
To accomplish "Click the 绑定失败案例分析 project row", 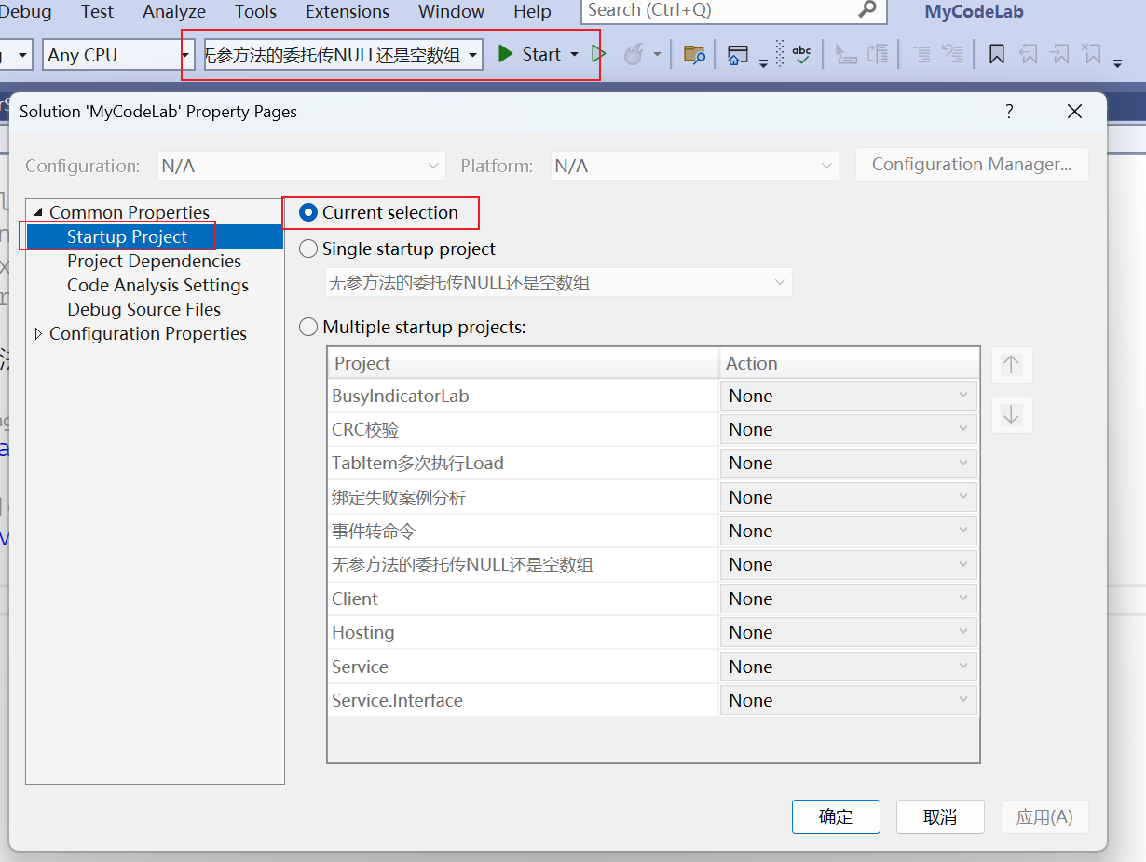I will pos(523,497).
